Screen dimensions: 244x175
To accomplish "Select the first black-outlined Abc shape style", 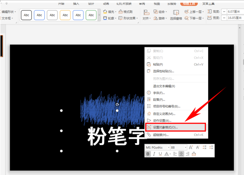I will coord(26,15).
